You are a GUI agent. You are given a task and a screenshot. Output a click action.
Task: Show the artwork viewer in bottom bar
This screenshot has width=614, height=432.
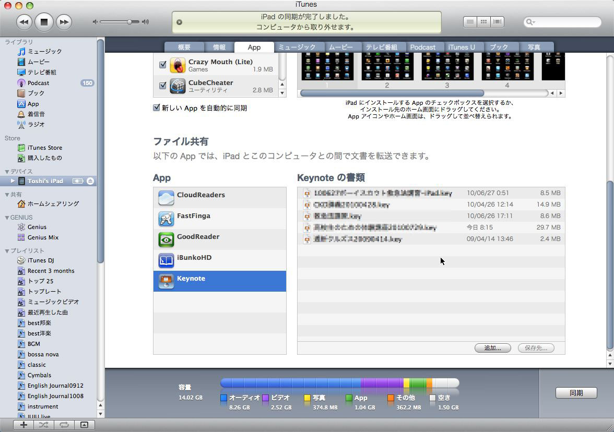85,425
